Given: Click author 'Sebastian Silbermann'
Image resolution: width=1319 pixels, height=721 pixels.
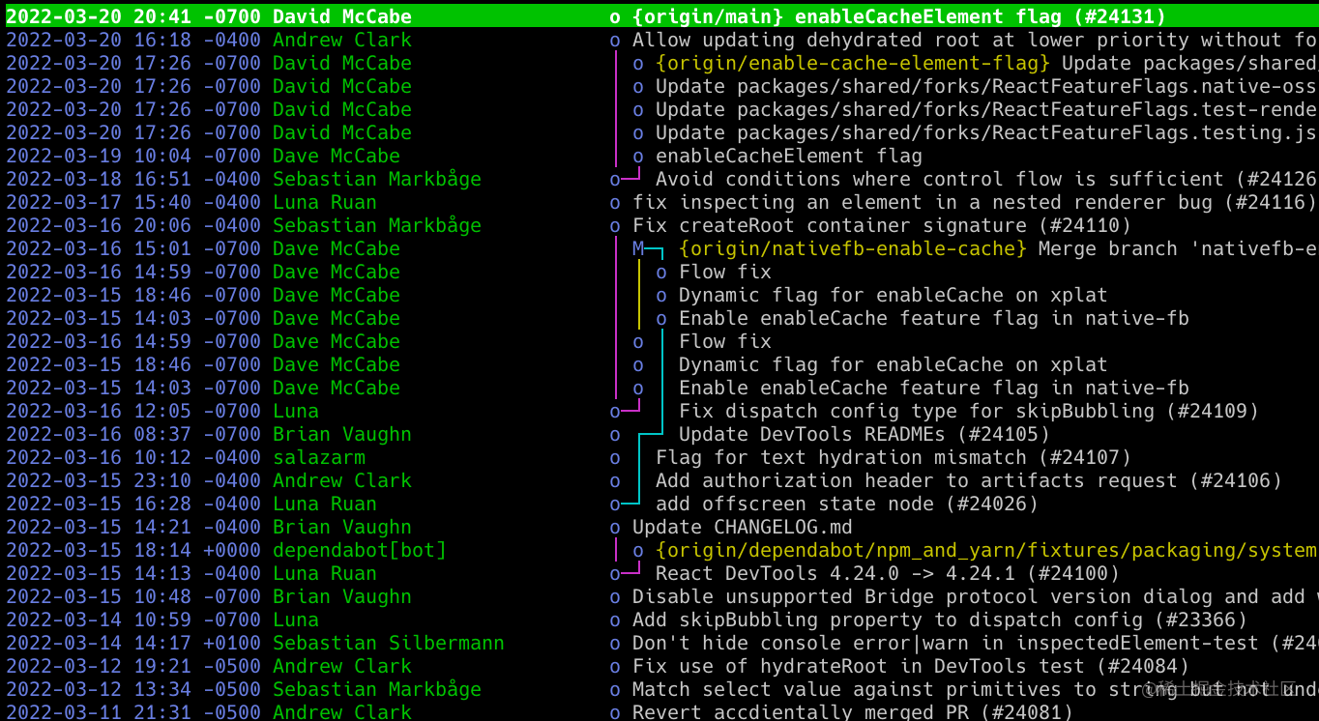Looking at the screenshot, I should pyautogui.click(x=389, y=643).
